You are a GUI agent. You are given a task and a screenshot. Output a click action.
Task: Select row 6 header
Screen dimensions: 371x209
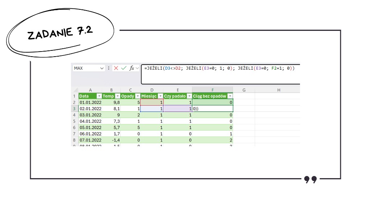click(74, 127)
